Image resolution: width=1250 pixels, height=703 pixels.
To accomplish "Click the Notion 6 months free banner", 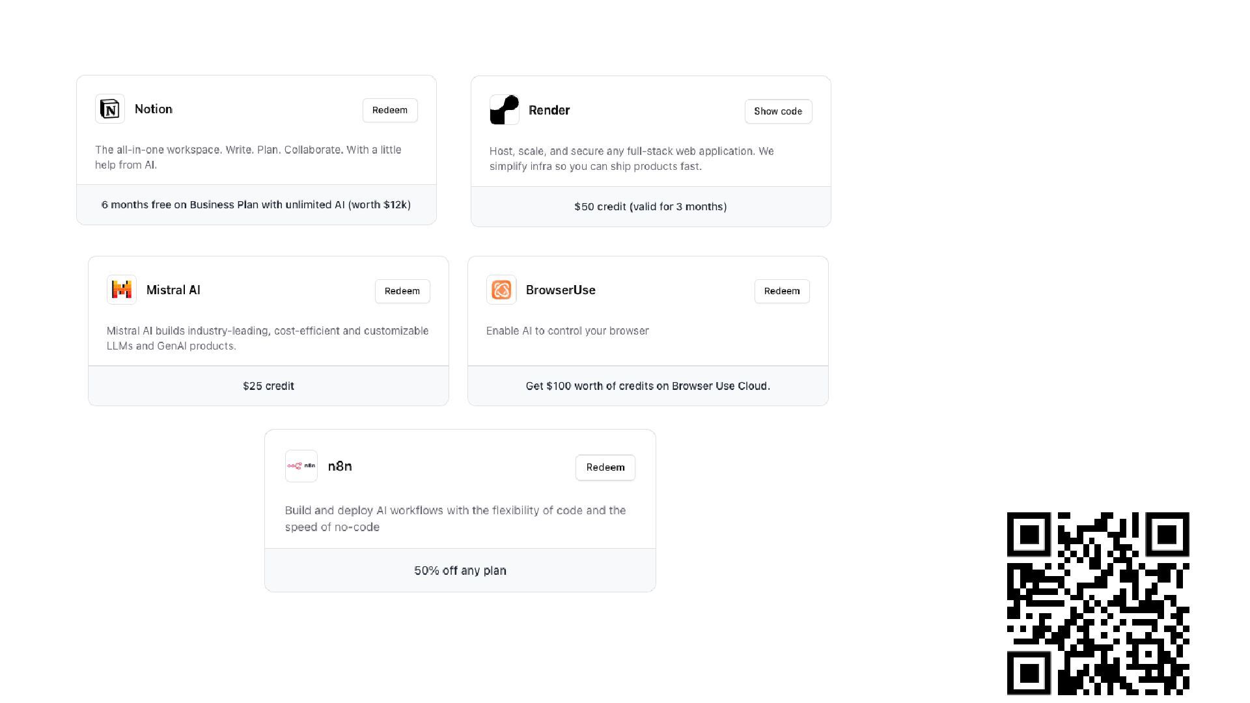I will (256, 205).
